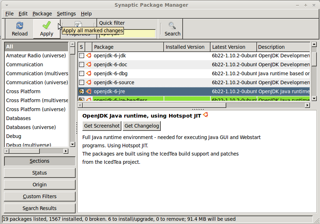
Task: Click the Reload toolbar button
Action: 20,29
